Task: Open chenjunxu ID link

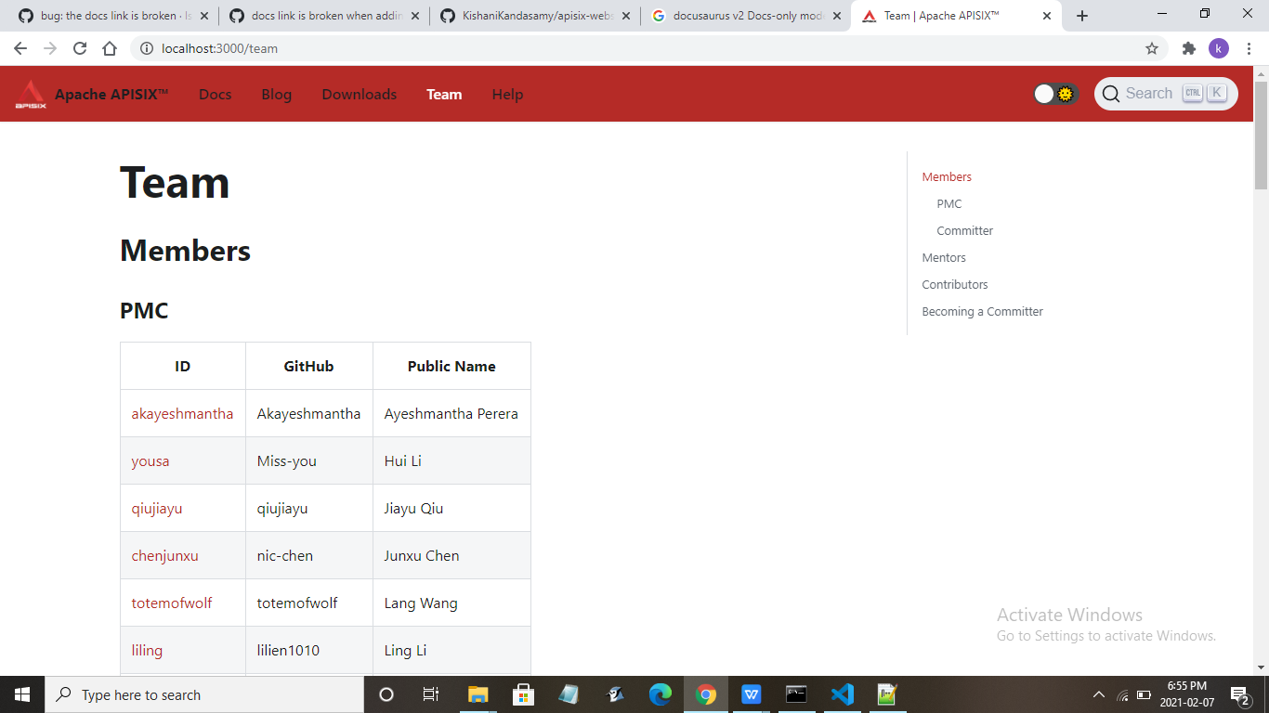Action: [x=165, y=556]
